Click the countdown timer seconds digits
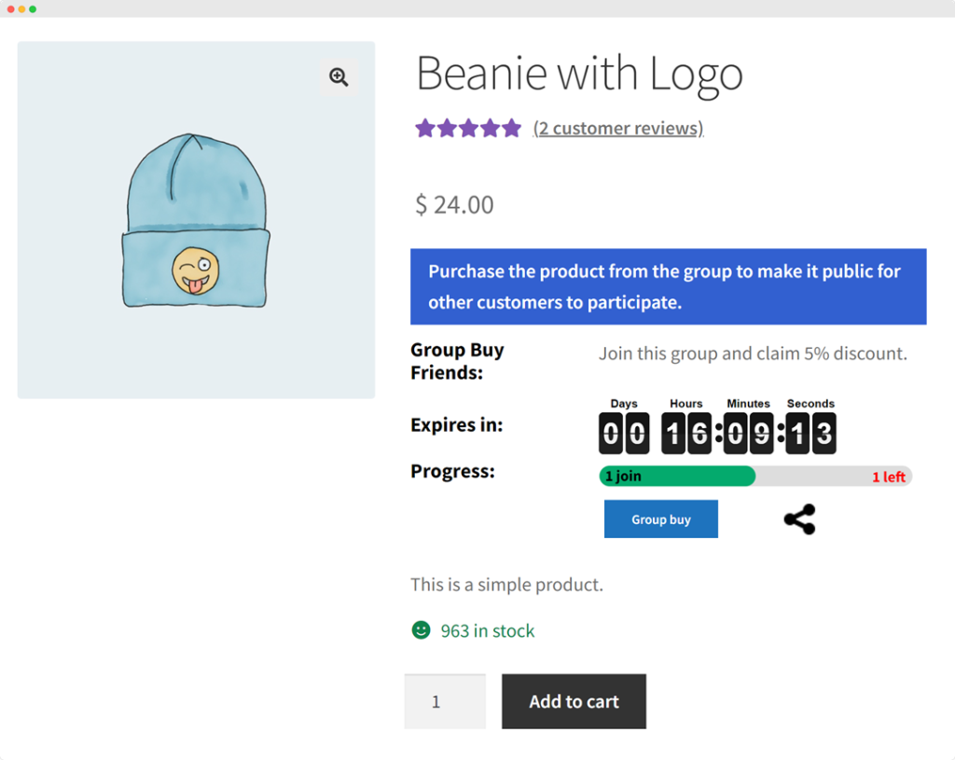Screen dimensions: 955x760 [810, 434]
